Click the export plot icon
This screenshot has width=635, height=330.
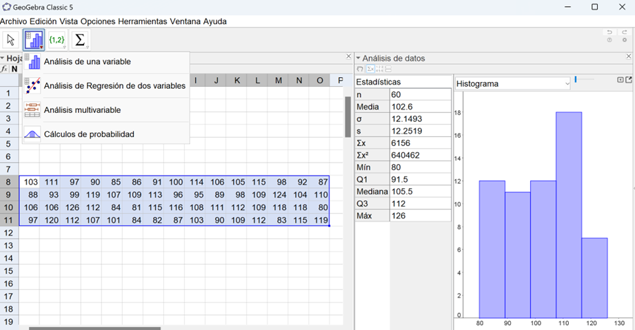629,80
